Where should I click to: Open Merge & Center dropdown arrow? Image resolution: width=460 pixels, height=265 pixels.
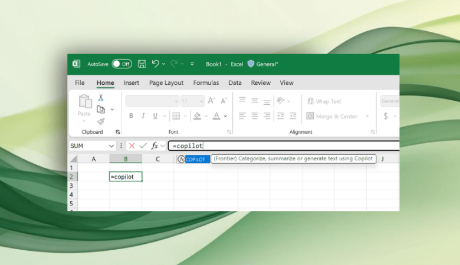(367, 116)
